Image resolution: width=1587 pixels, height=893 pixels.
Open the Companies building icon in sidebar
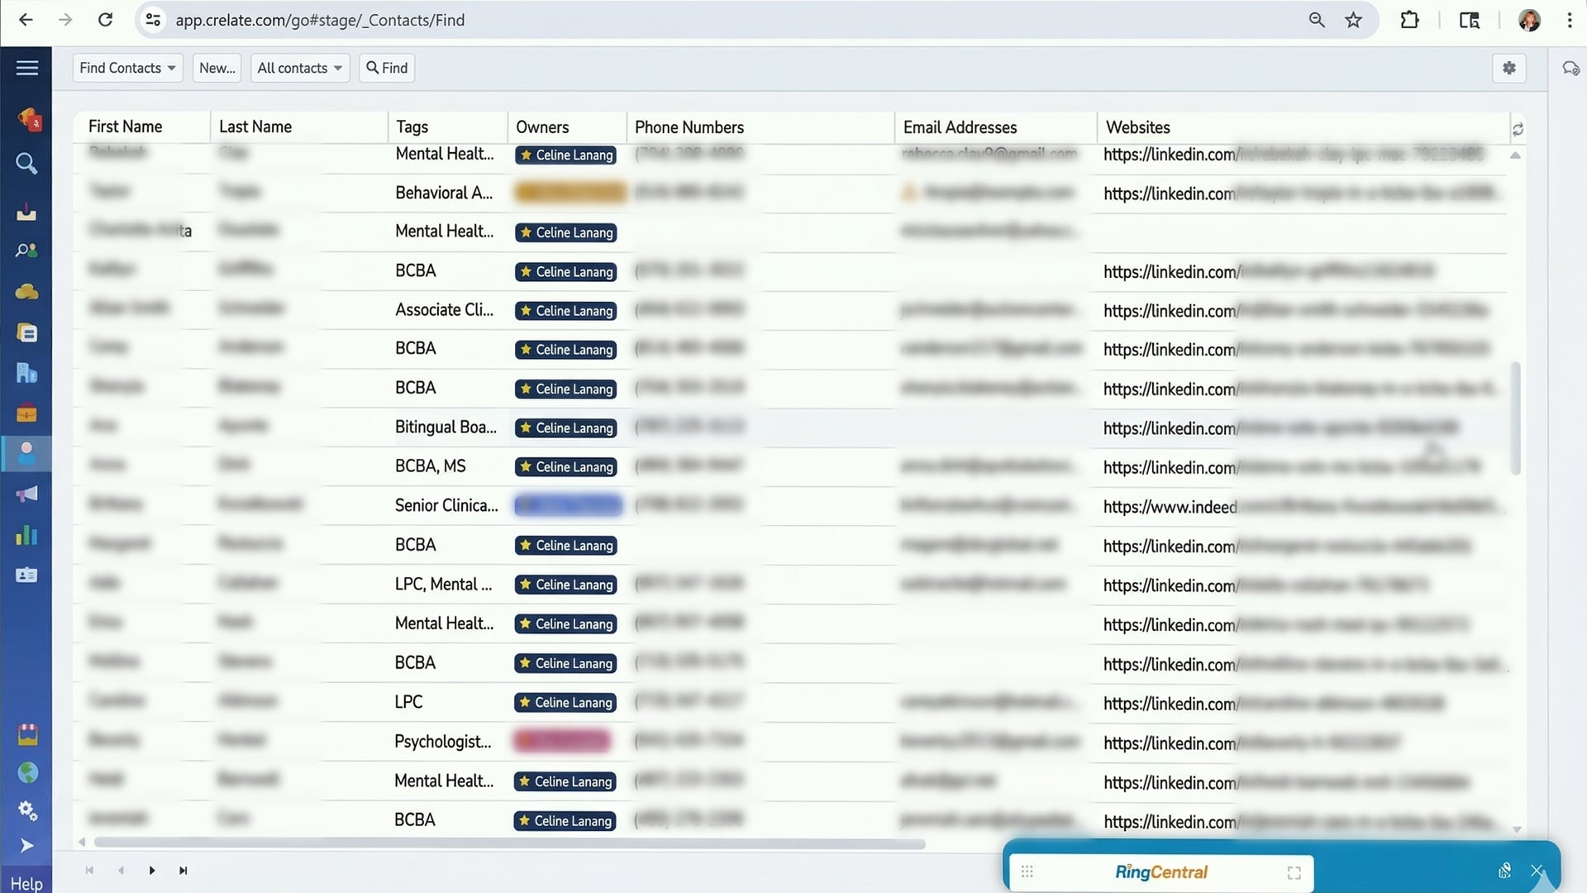26,373
